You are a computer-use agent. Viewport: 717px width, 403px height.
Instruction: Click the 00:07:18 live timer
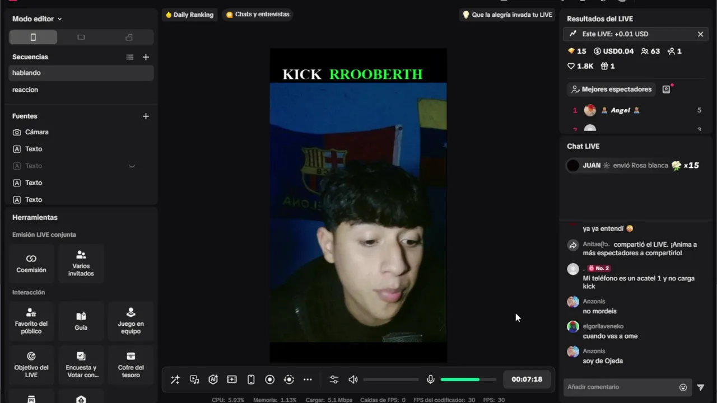(x=527, y=379)
